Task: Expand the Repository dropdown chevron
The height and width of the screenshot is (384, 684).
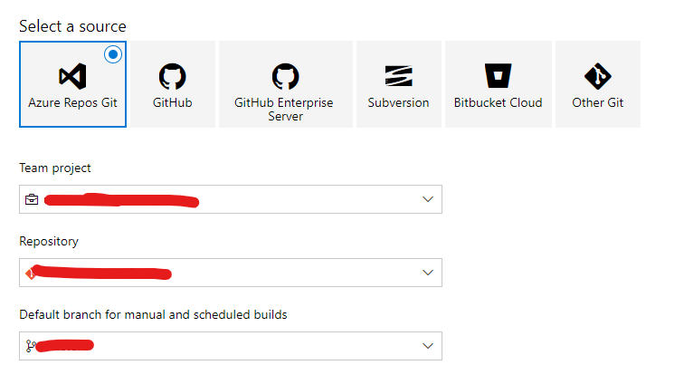Action: pyautogui.click(x=428, y=273)
